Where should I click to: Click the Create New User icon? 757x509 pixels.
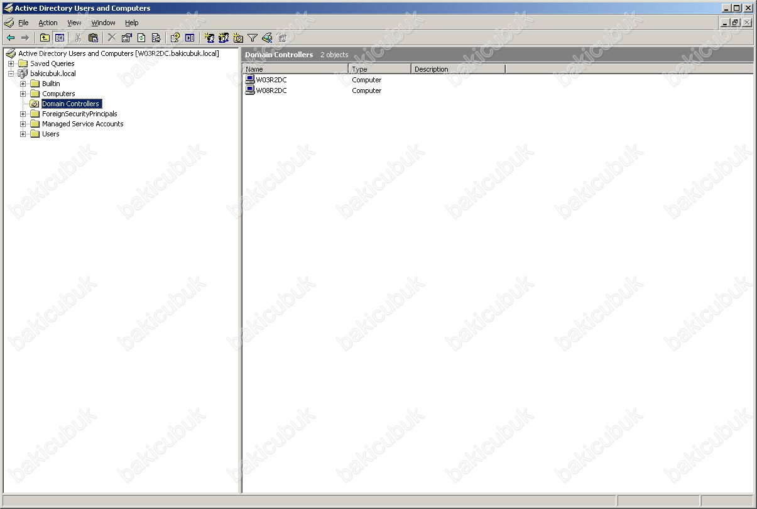(209, 38)
